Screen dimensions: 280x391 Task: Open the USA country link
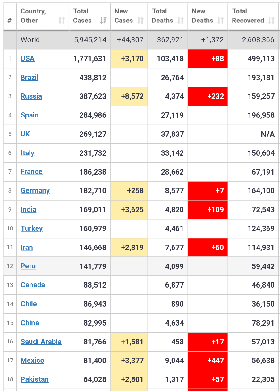pos(28,59)
